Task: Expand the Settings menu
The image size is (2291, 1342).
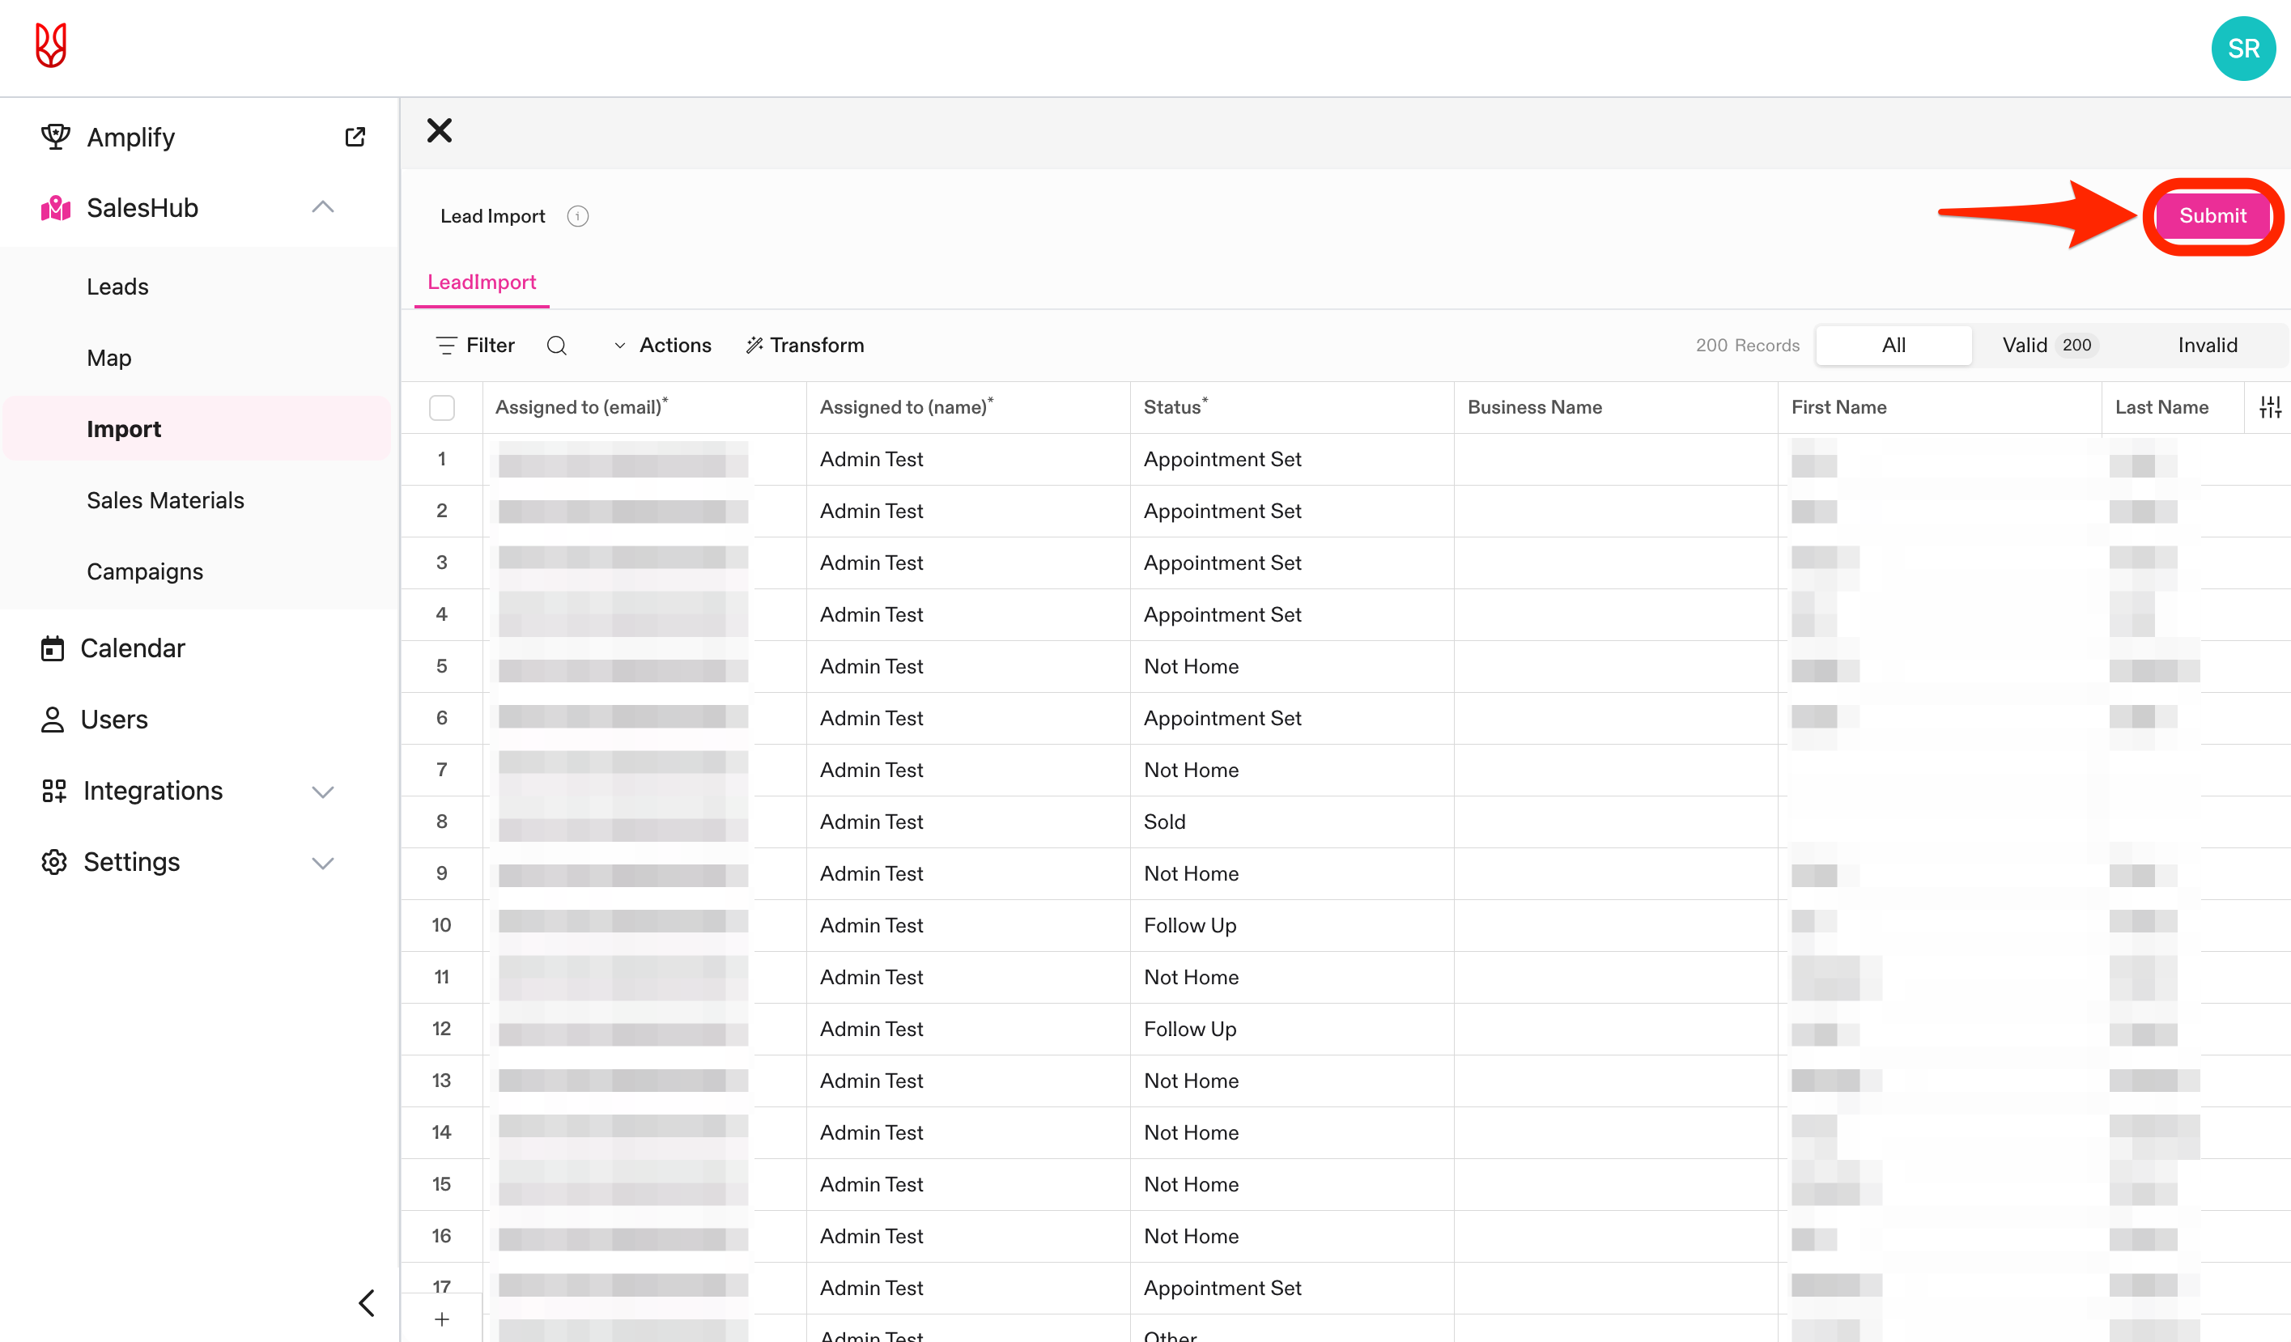Action: [x=323, y=863]
